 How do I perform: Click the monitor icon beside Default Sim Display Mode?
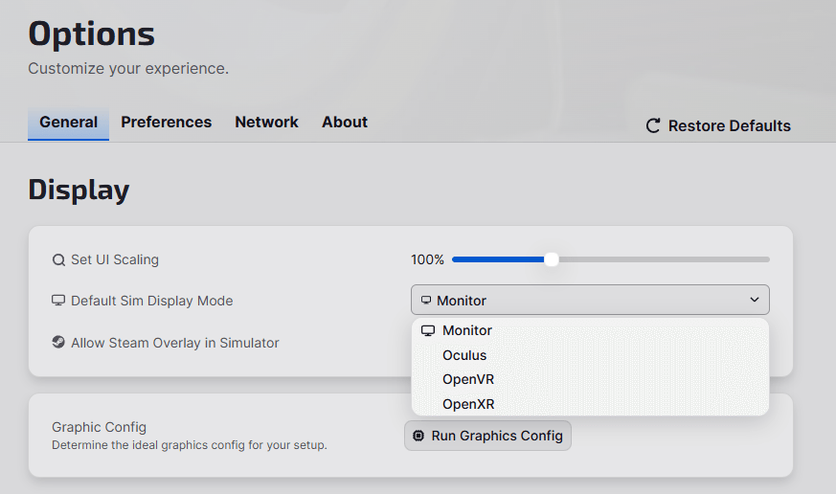[x=58, y=301]
